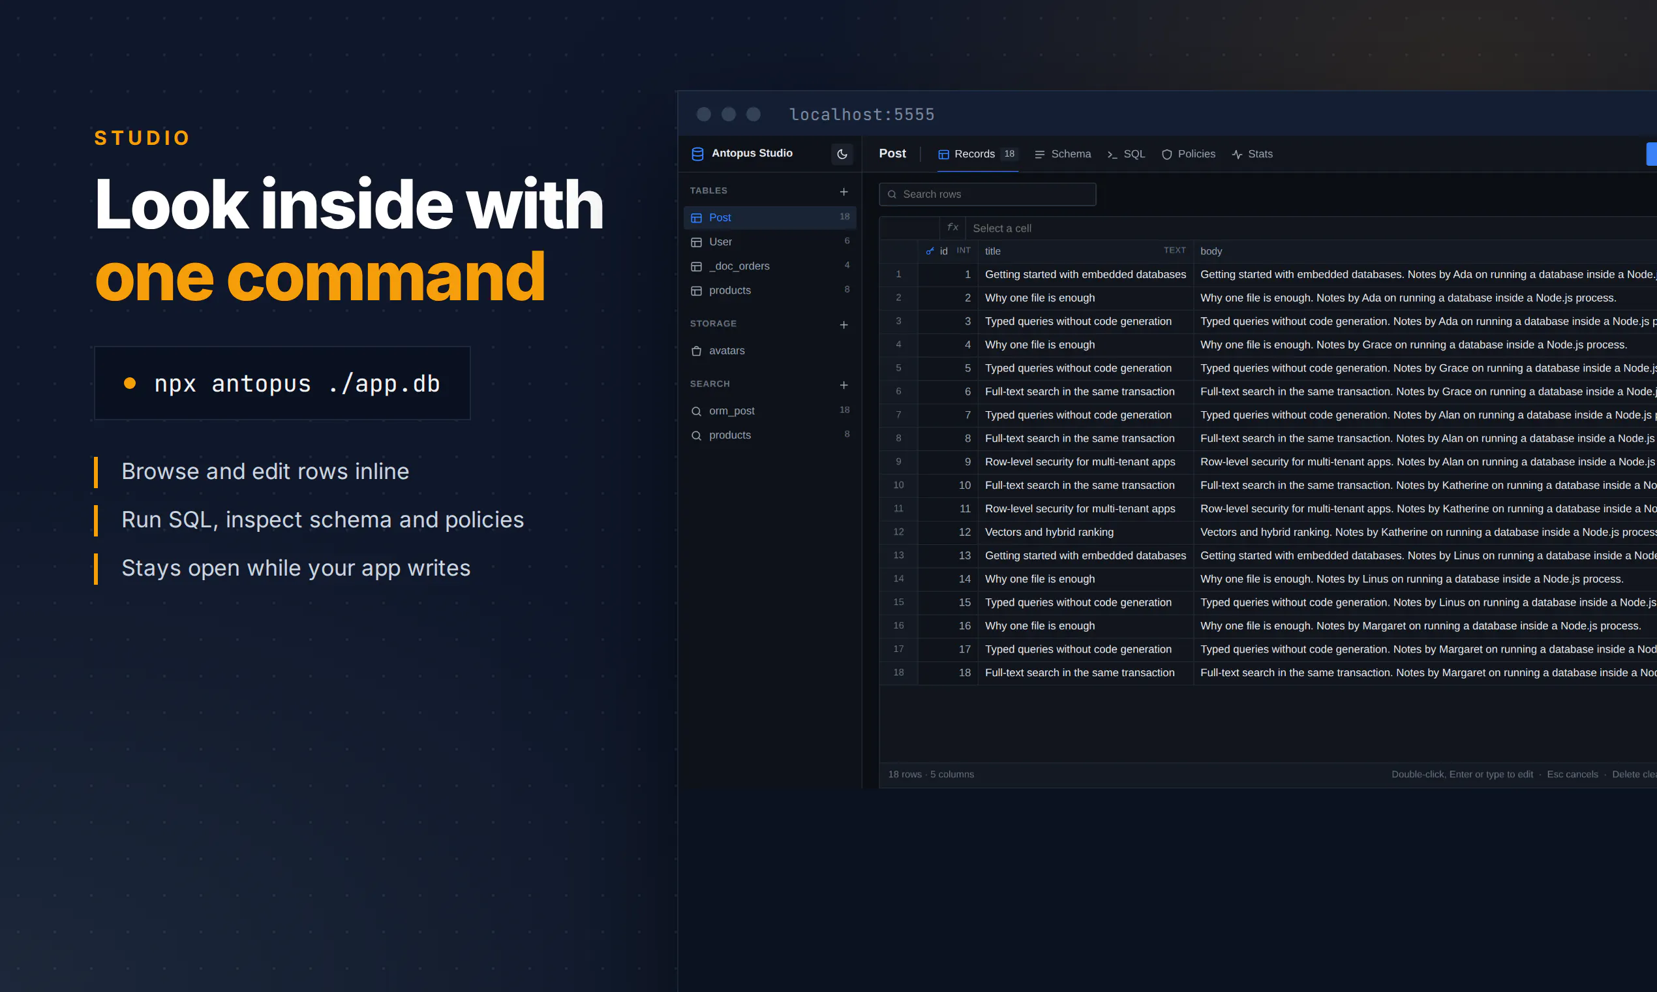Click the '18 rows · 5 columns' status text
Screen dimensions: 1657x992
pyautogui.click(x=931, y=774)
